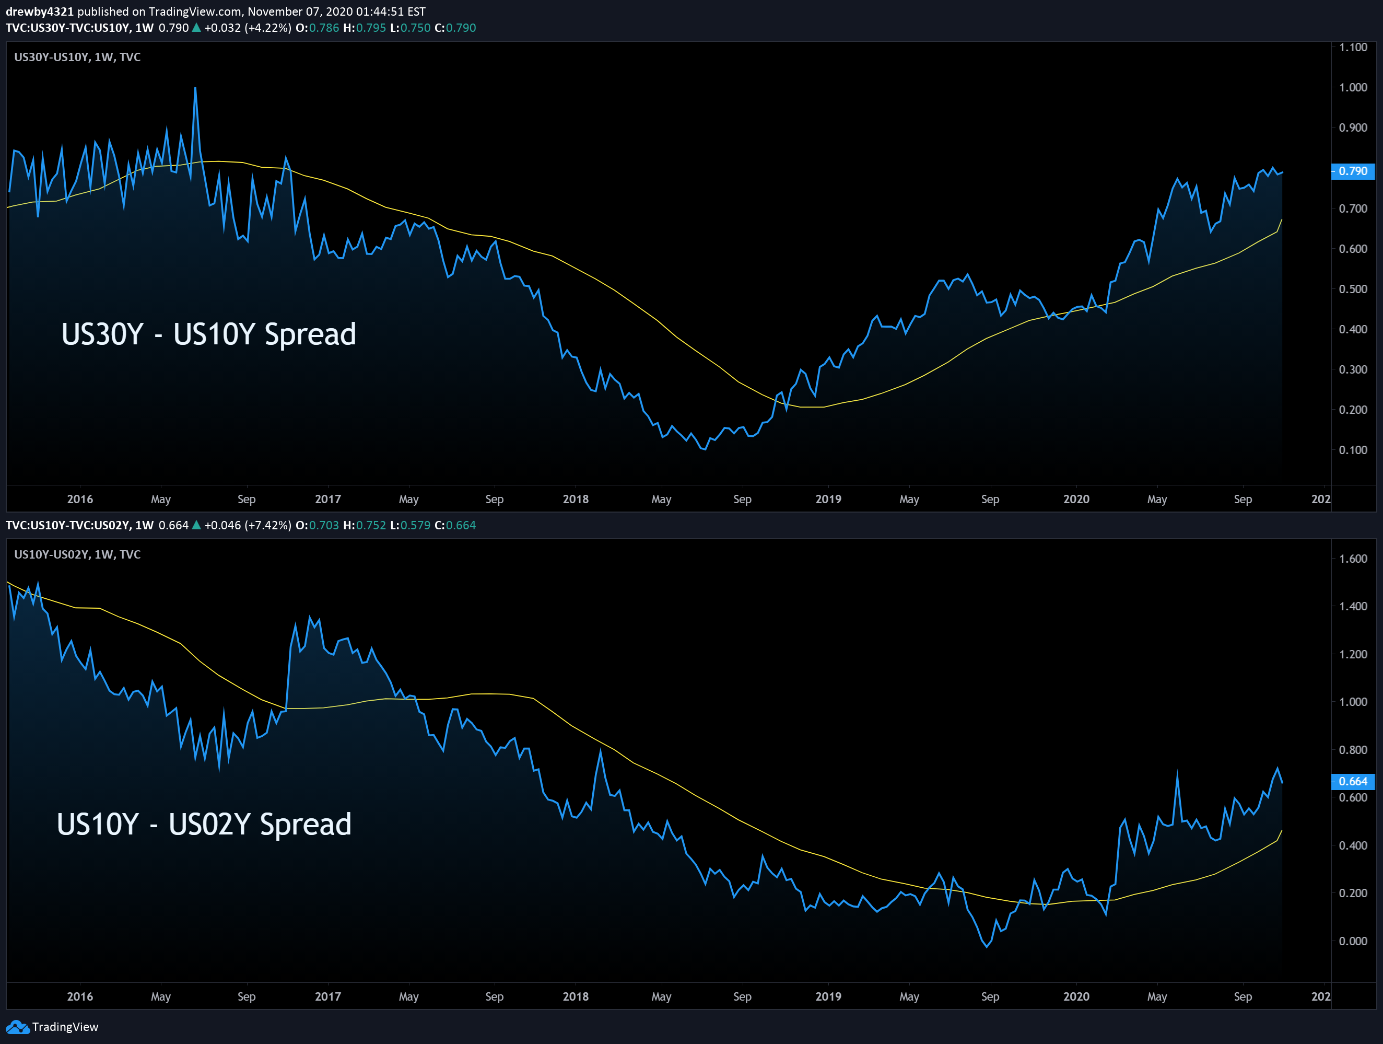Click the +0.046 (+7.42%) change value
This screenshot has width=1383, height=1044.
pyautogui.click(x=248, y=525)
